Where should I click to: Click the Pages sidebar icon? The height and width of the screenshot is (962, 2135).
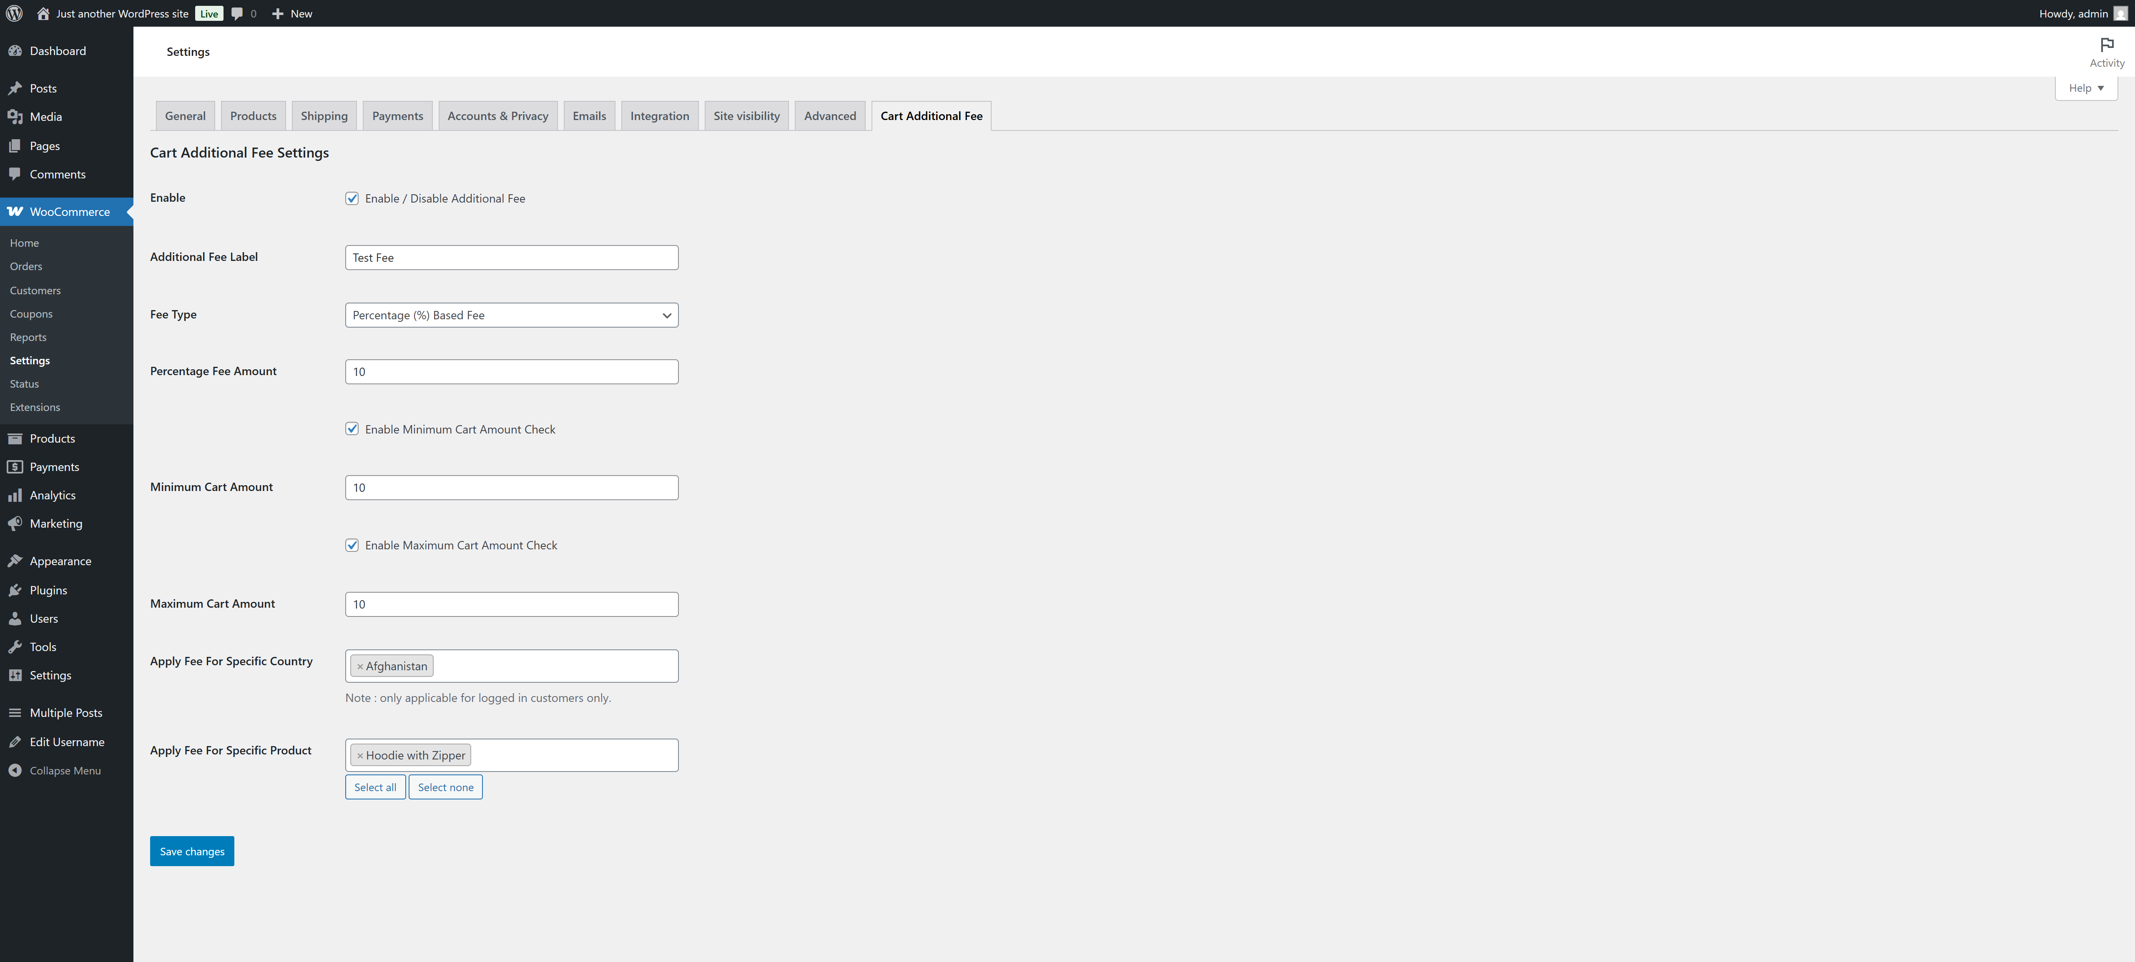(x=15, y=146)
